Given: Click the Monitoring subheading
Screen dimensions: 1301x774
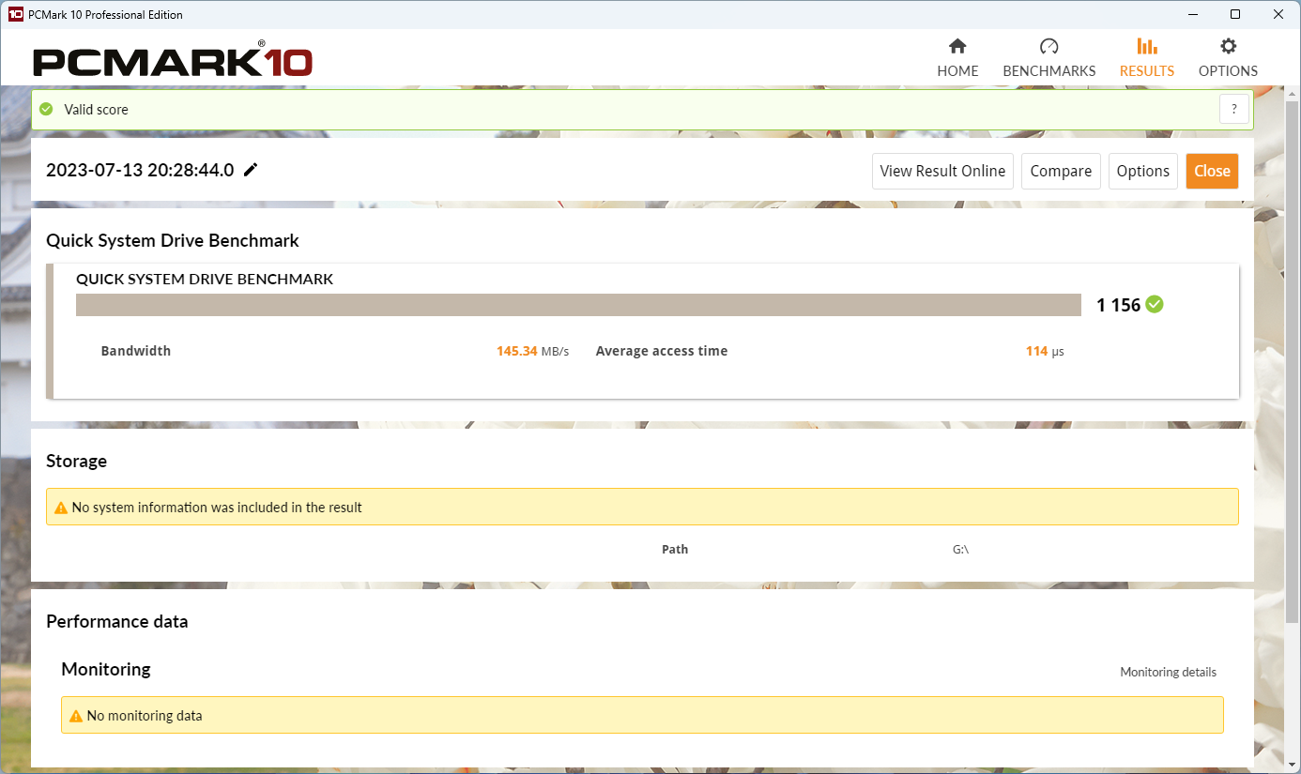Looking at the screenshot, I should point(106,669).
